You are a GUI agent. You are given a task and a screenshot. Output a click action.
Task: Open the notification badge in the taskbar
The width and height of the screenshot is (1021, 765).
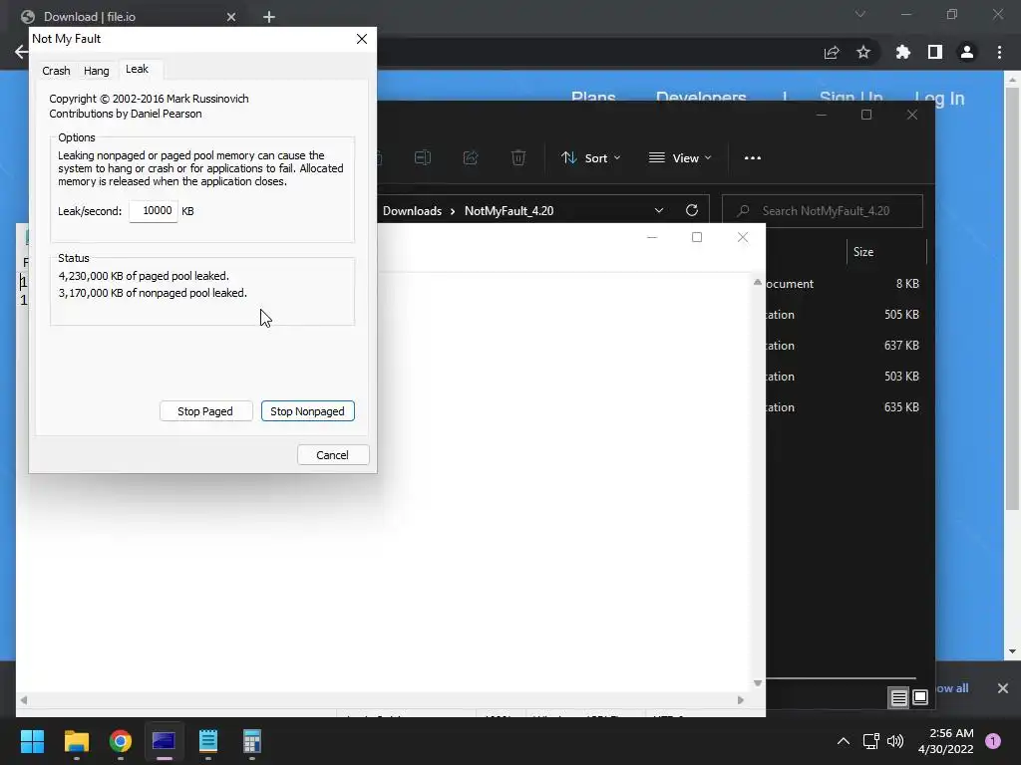tap(993, 741)
